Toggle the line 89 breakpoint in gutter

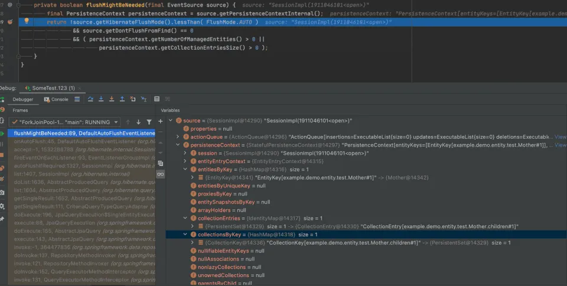[x=10, y=22]
